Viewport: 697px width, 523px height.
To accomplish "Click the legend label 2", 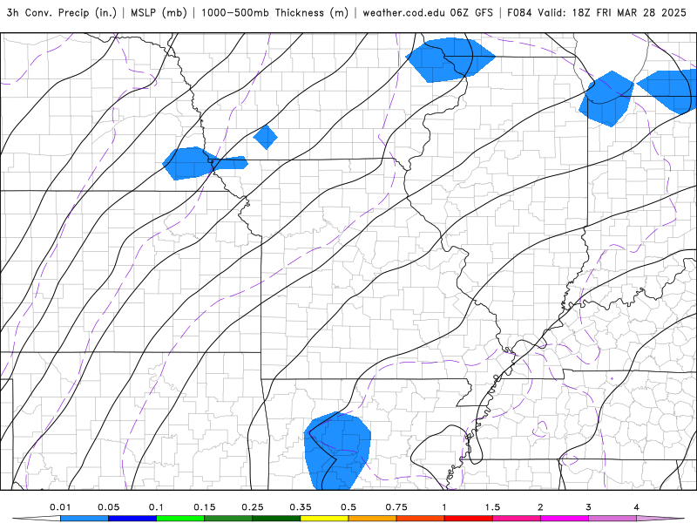I will pos(540,507).
